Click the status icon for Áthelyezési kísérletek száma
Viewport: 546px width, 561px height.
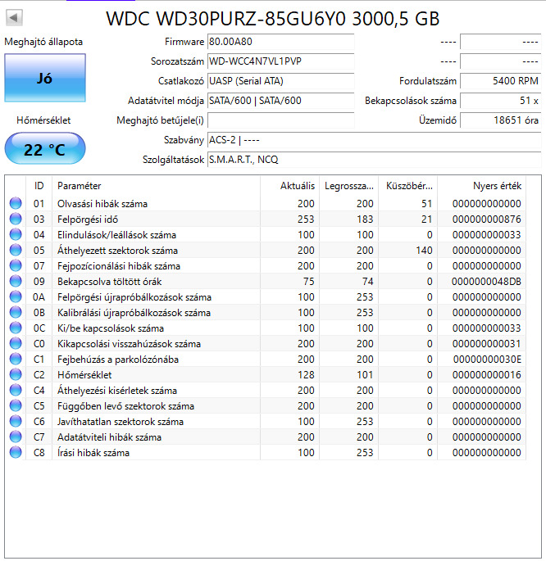point(16,390)
